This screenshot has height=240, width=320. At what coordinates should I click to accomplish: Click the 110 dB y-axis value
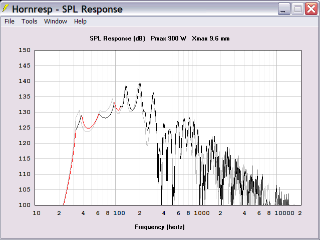(x=25, y=174)
